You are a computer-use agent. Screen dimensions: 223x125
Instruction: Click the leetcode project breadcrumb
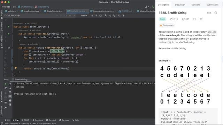[6, 7]
